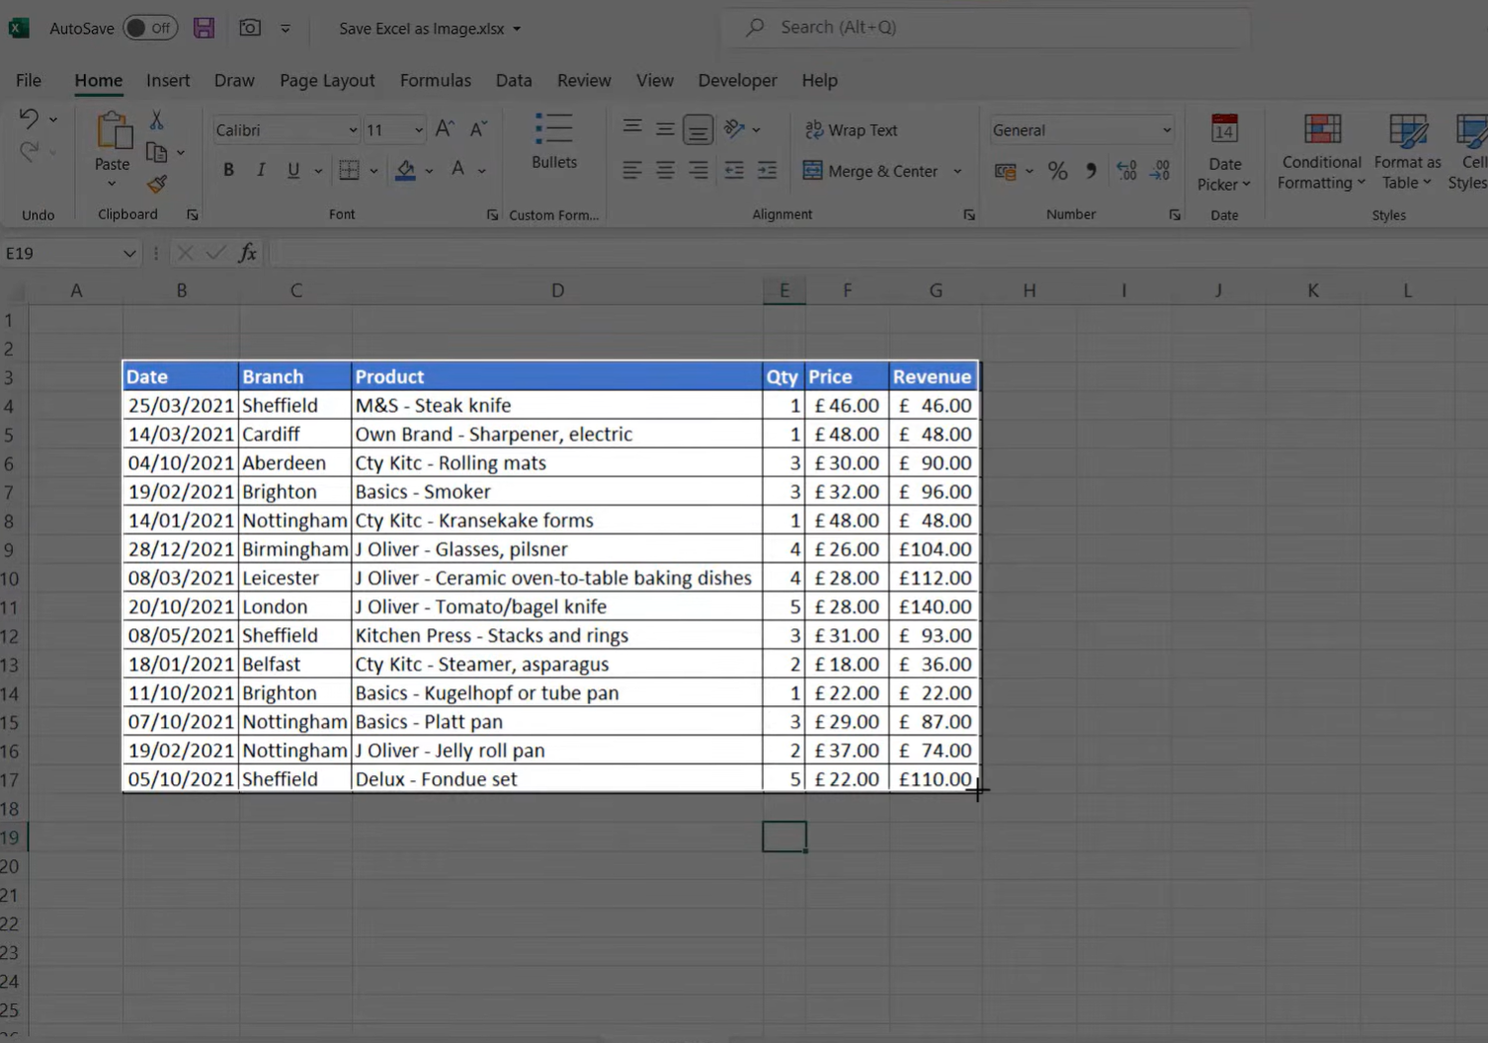Click the Copy icon in Clipboard group
Viewport: 1488px width, 1043px height.
pyautogui.click(x=156, y=152)
